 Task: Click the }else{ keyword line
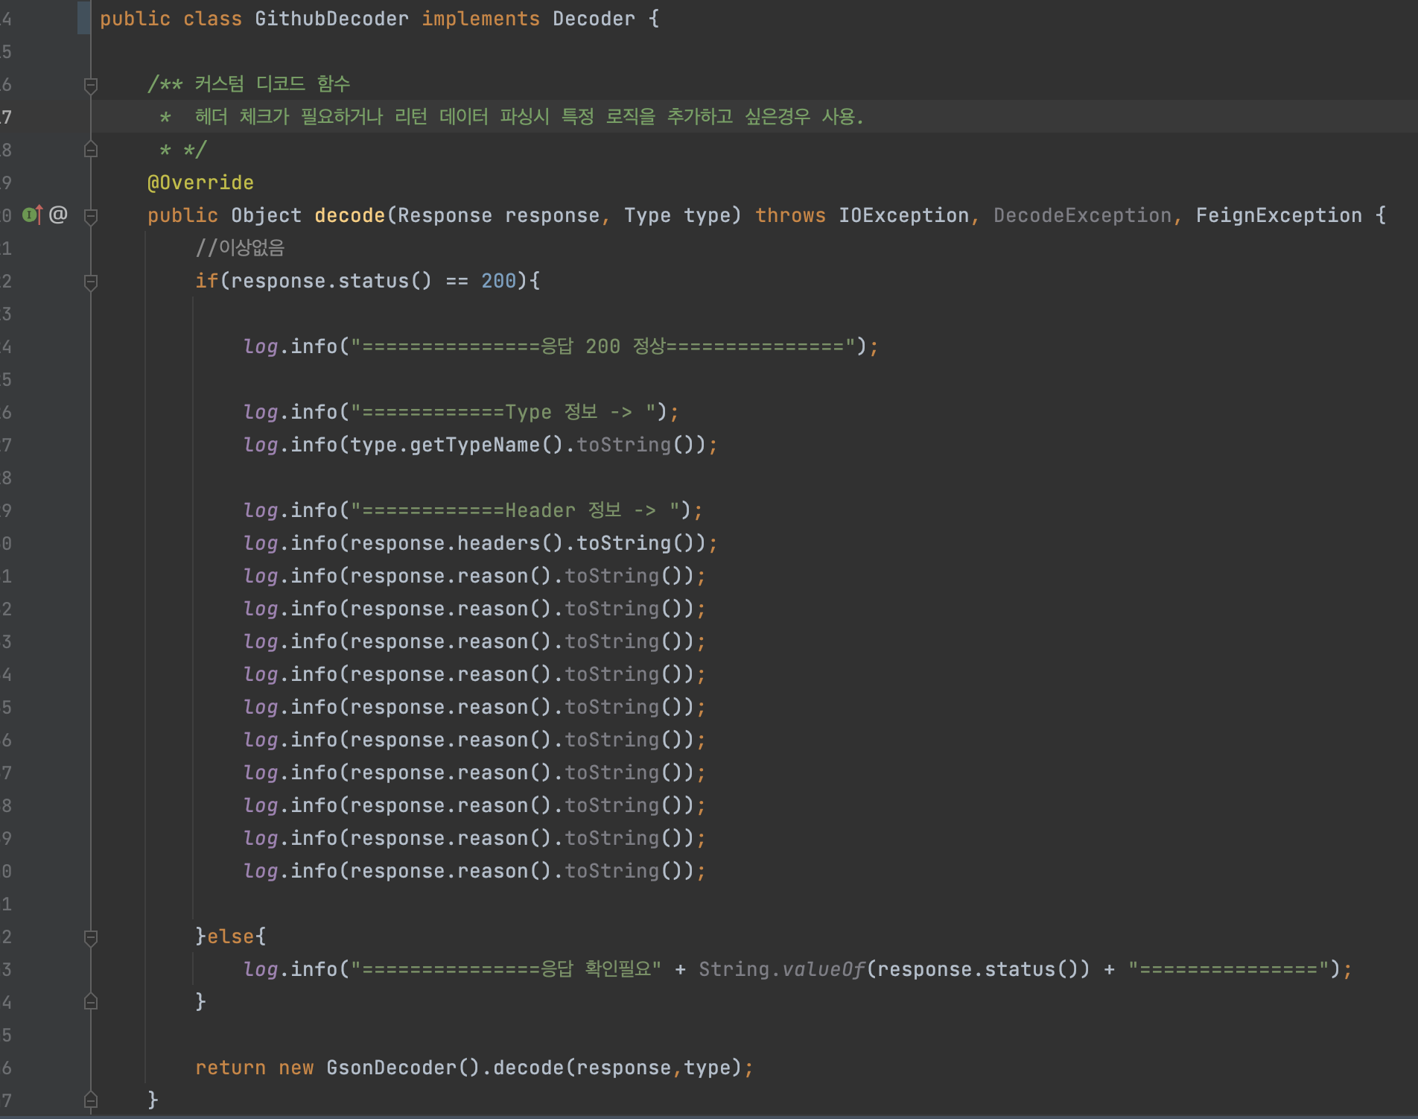coord(230,936)
